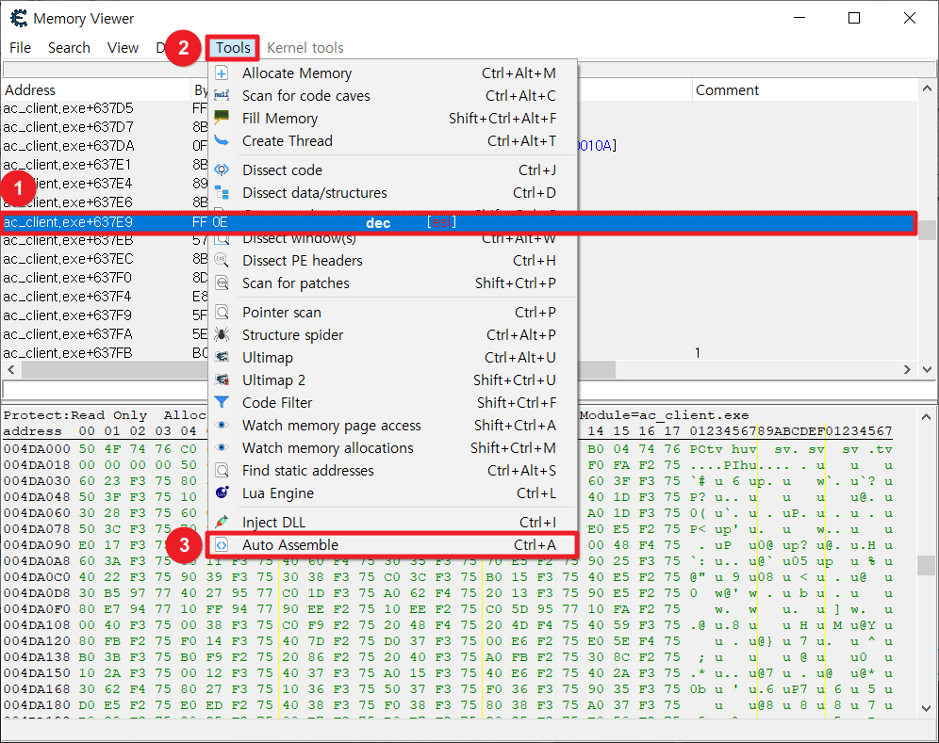Click the Dissect code icon
This screenshot has height=743, width=939.
222,170
